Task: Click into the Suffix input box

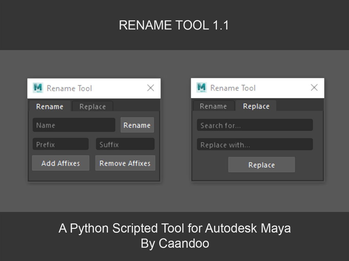Action: click(x=125, y=144)
